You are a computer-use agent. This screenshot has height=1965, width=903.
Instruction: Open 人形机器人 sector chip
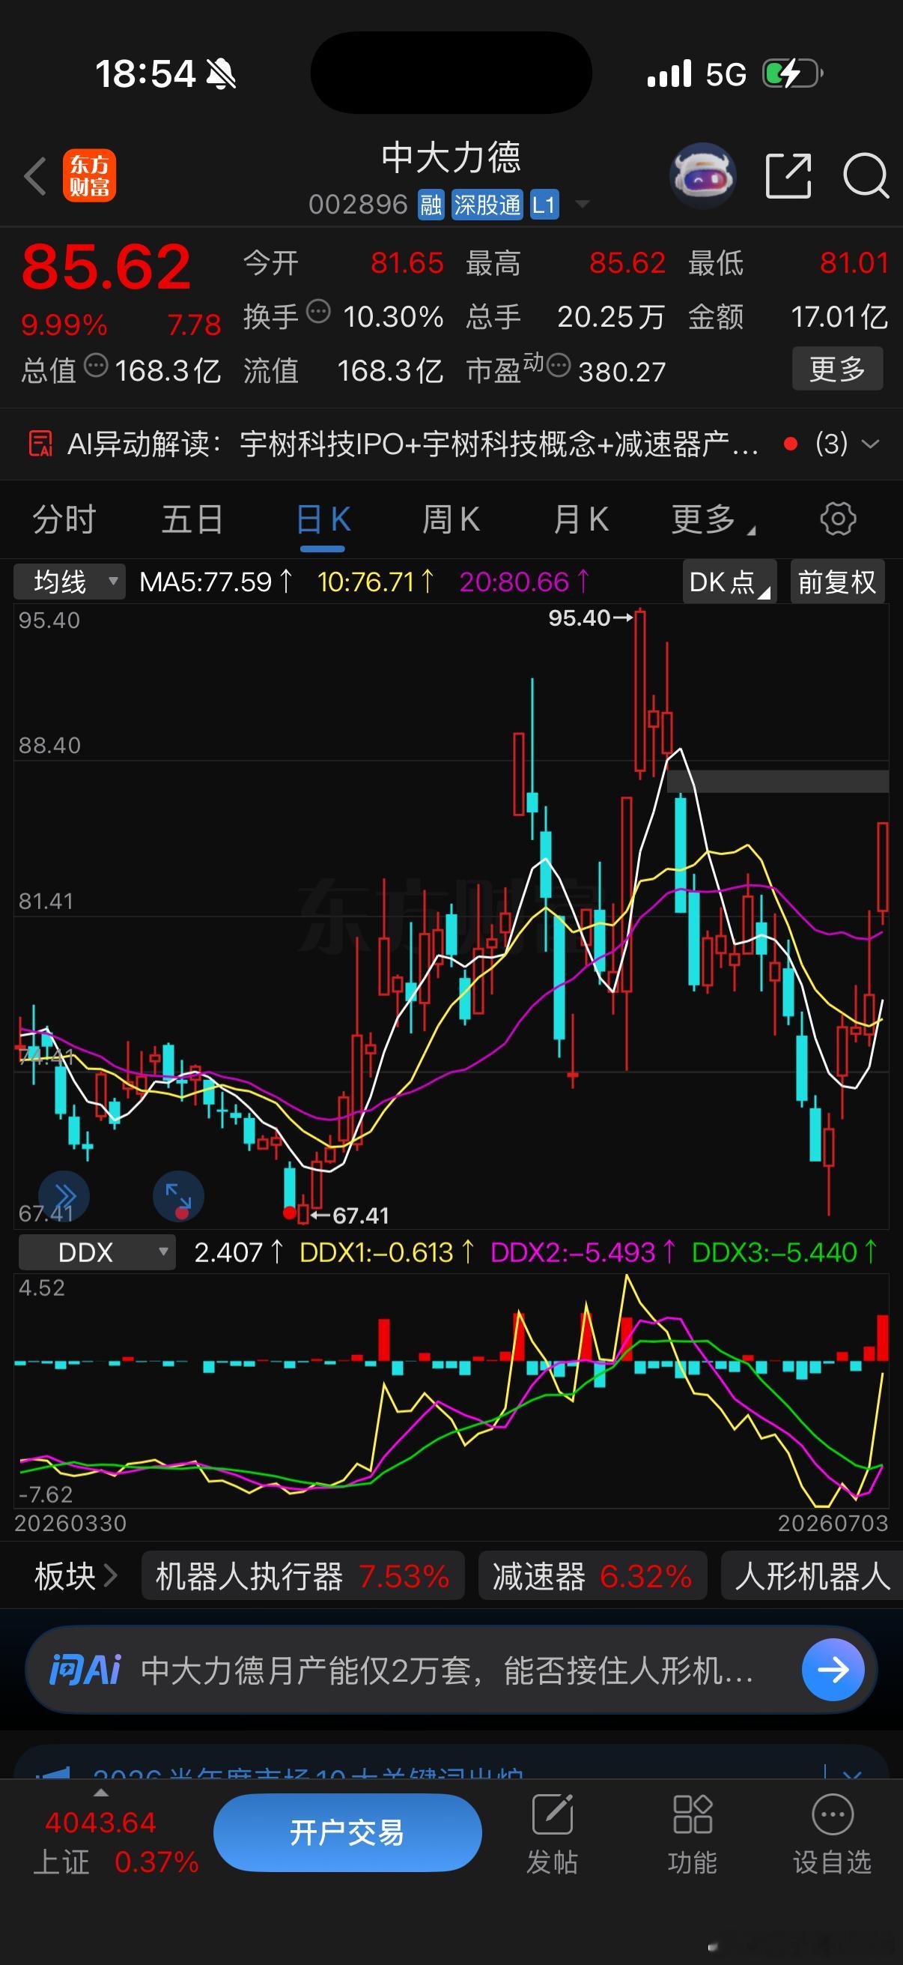pyautogui.click(x=812, y=1576)
